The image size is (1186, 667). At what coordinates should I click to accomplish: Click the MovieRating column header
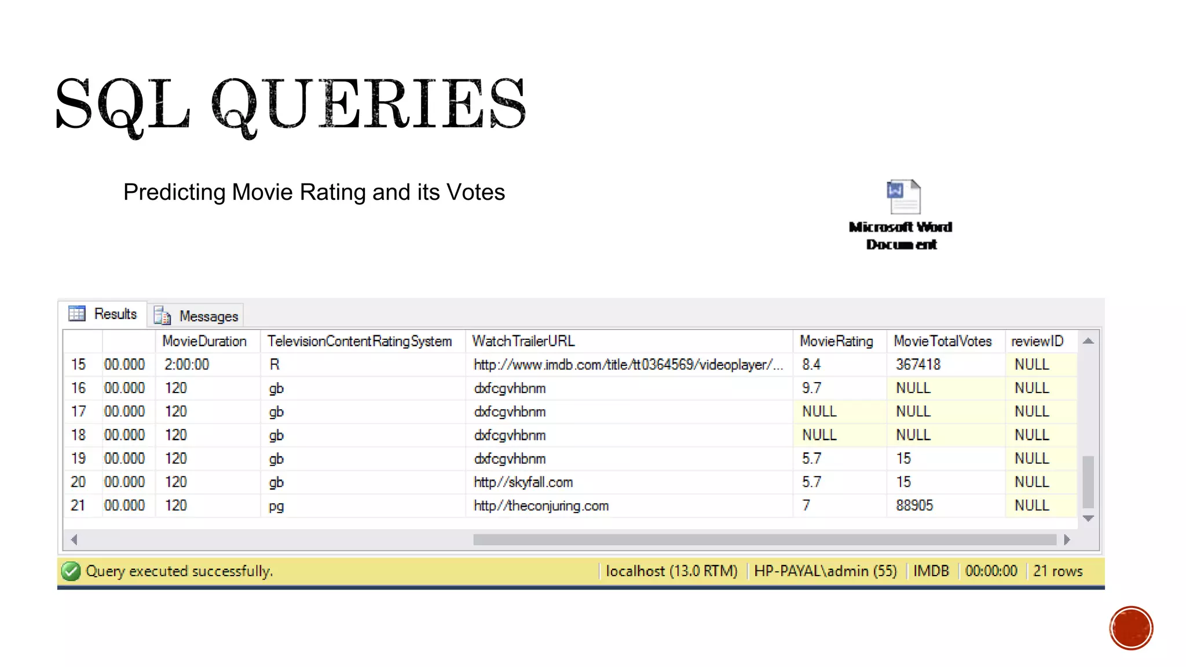coord(836,341)
